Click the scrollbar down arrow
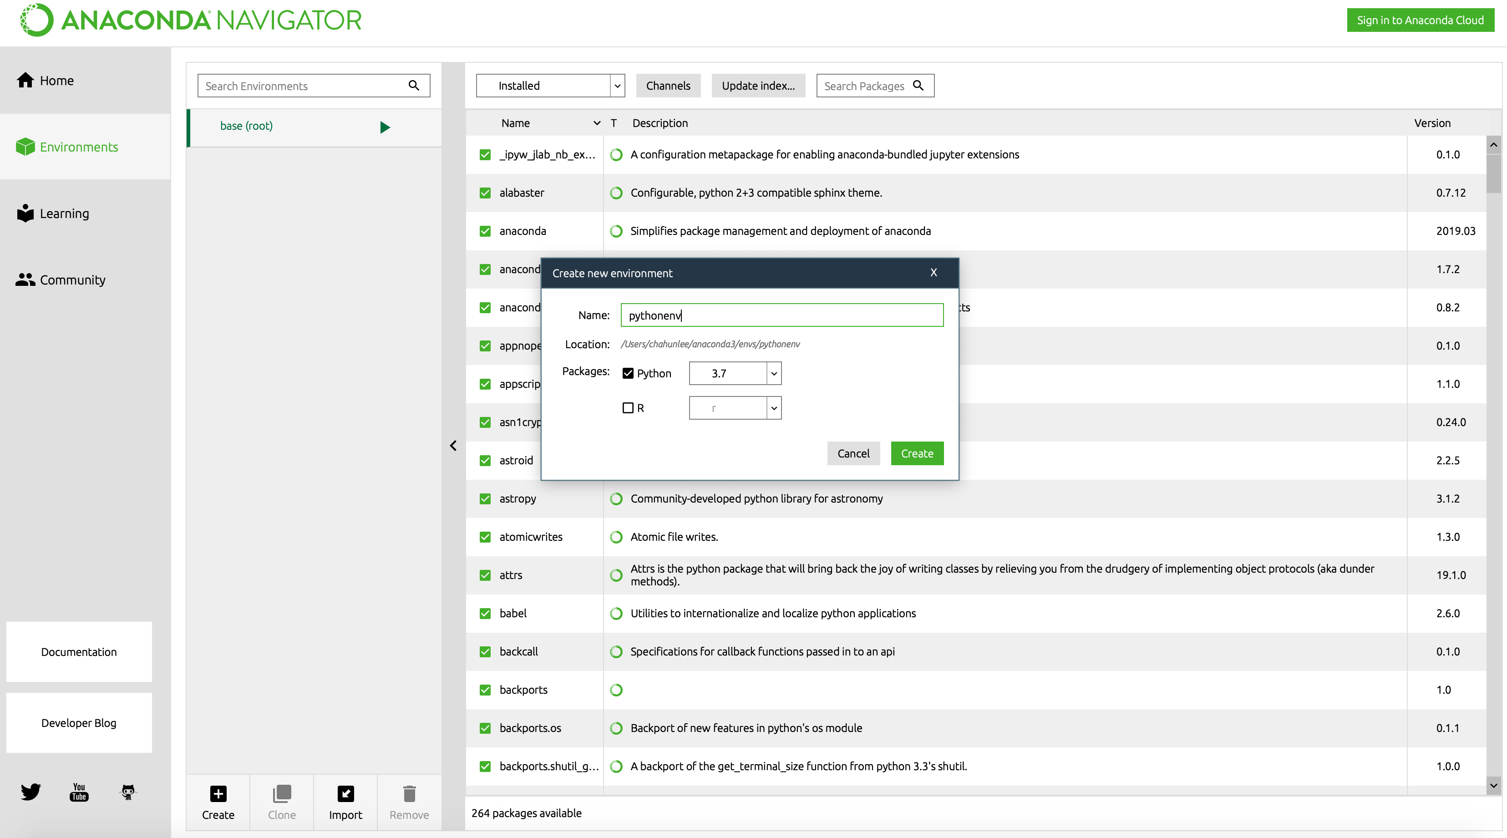This screenshot has height=838, width=1507. point(1493,785)
